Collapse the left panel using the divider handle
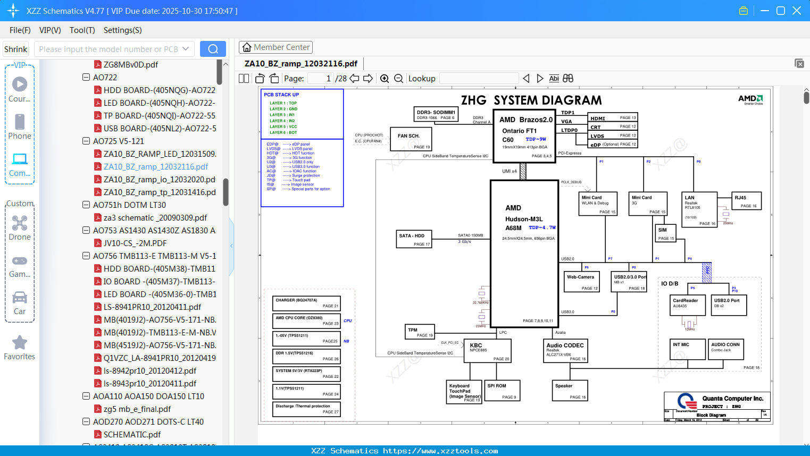Viewport: 810px width, 456px height. pyautogui.click(x=231, y=246)
